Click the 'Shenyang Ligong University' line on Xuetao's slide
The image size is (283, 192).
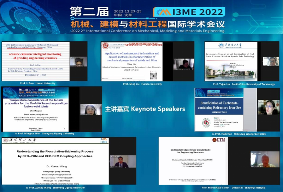tap(57, 172)
